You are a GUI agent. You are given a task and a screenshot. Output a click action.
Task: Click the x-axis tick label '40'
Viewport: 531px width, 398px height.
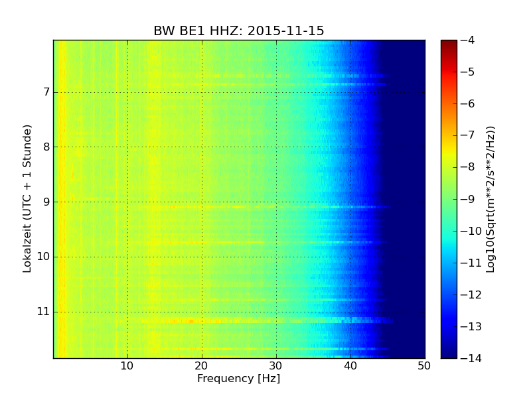[350, 366]
